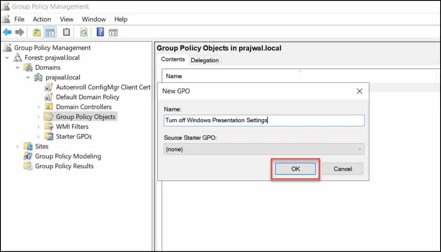Click the Group Policy Objects folder icon
Image resolution: width=441 pixels, height=252 pixels.
(49, 117)
